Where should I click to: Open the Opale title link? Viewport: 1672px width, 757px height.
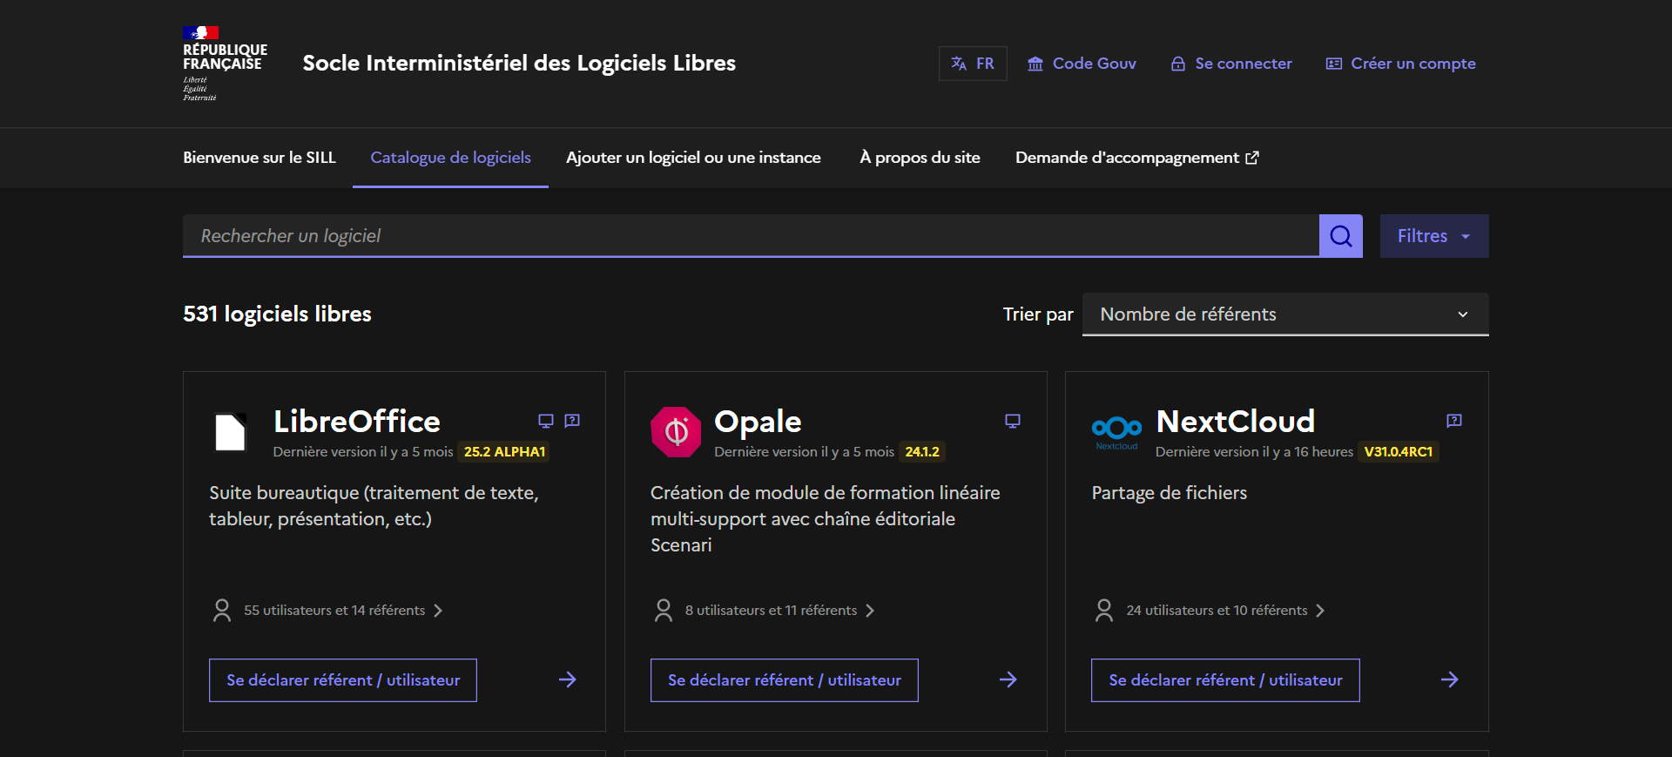(x=758, y=422)
